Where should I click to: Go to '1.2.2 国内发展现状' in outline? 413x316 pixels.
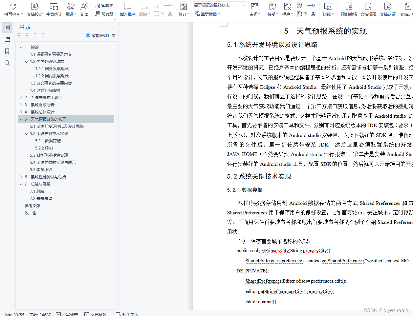[52, 76]
